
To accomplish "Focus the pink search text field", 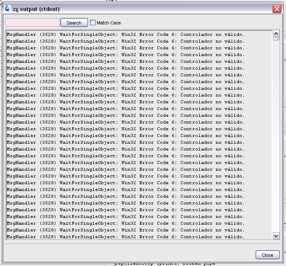I will pos(32,23).
